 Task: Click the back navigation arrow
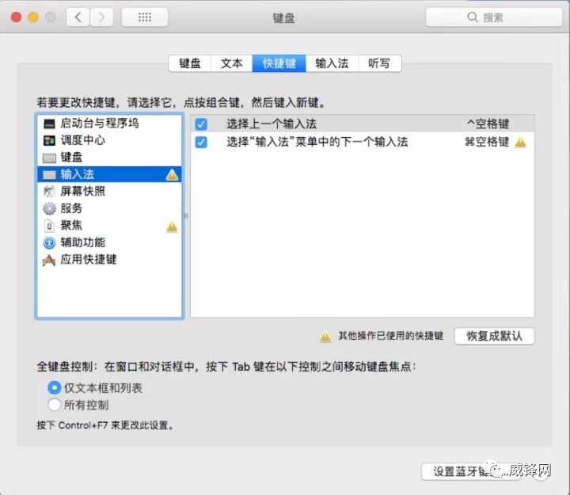pyautogui.click(x=78, y=17)
